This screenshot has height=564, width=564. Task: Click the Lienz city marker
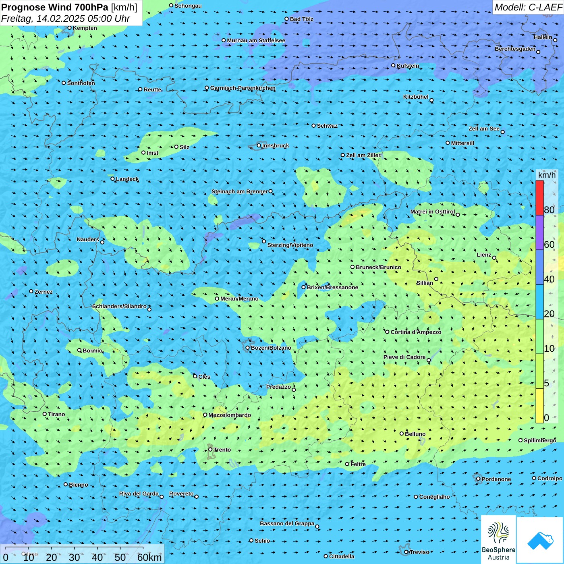tap(494, 258)
